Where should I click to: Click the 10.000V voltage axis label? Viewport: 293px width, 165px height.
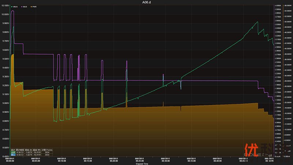[5, 14]
